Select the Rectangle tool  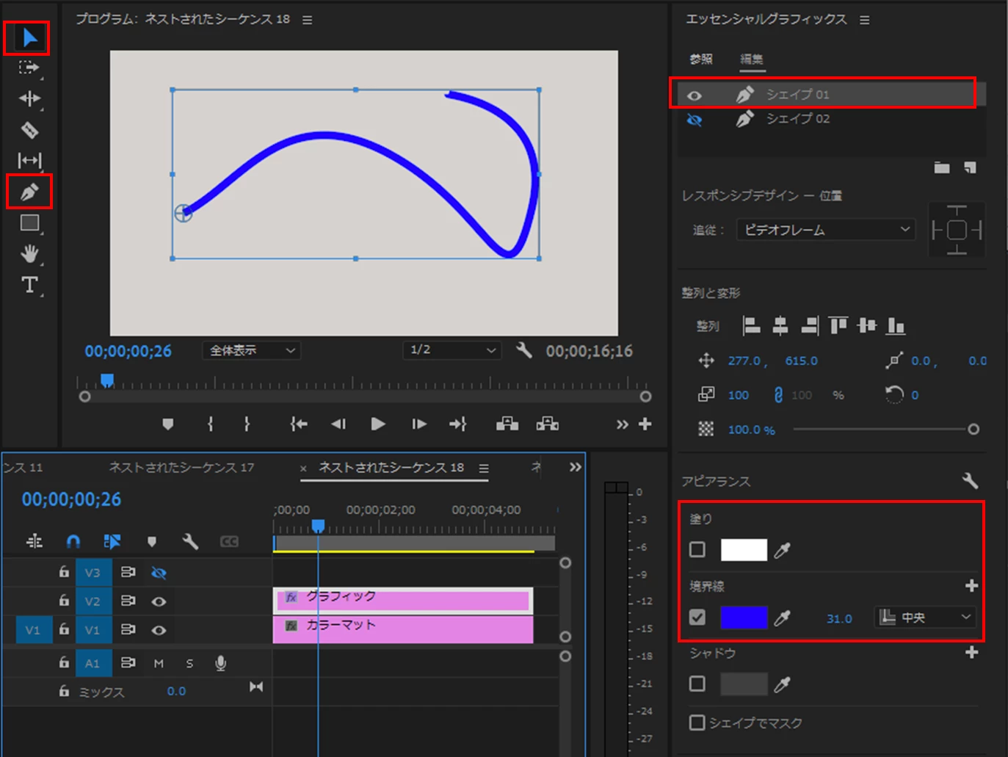tap(29, 222)
